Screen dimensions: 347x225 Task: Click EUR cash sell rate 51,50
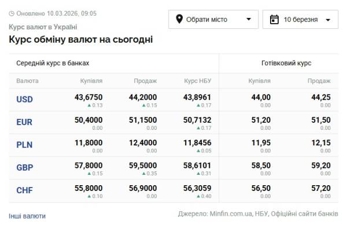tap(321, 120)
